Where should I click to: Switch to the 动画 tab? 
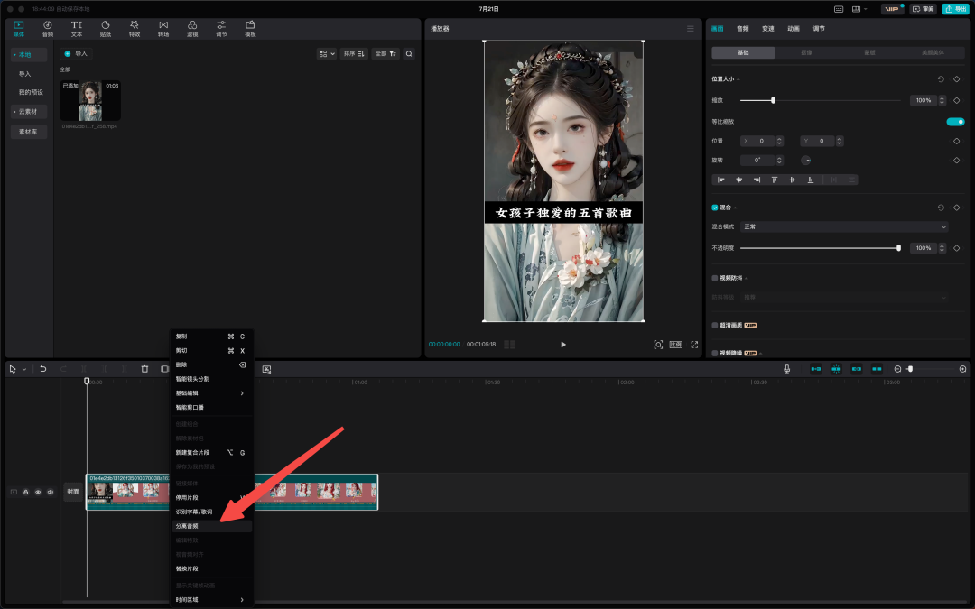pos(794,29)
